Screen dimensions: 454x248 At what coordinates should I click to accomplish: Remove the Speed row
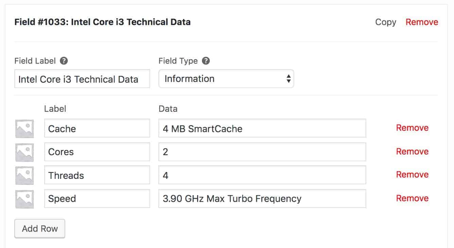pyautogui.click(x=412, y=198)
